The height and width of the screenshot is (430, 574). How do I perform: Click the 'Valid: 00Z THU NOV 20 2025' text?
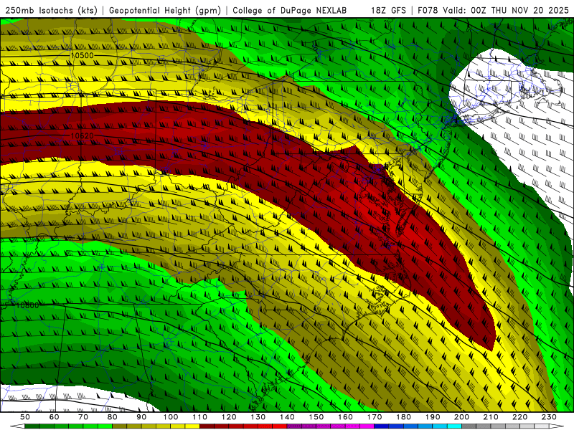(x=506, y=11)
